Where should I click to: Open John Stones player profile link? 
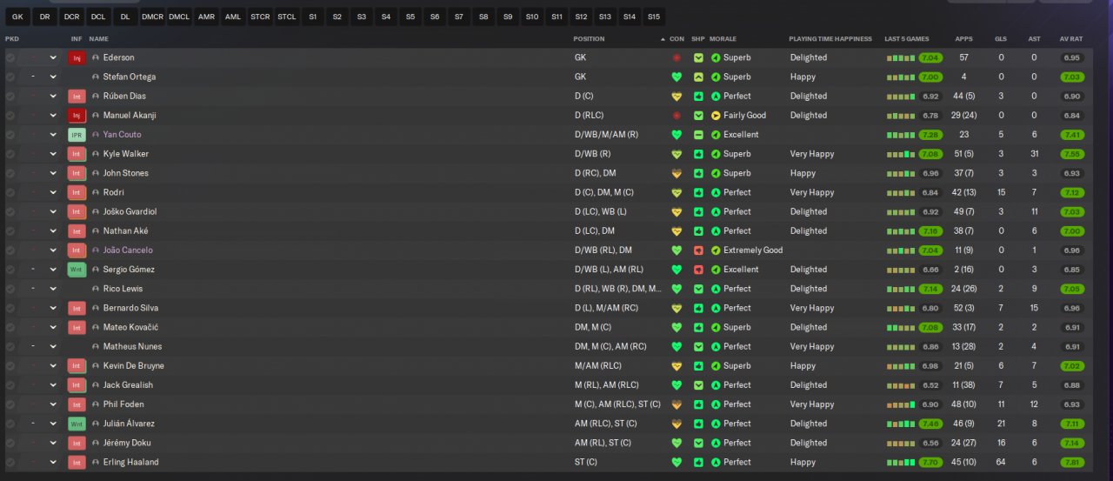click(126, 173)
